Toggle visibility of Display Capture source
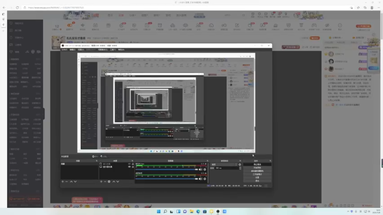Viewport: 383px width, 215px height. 129,167
